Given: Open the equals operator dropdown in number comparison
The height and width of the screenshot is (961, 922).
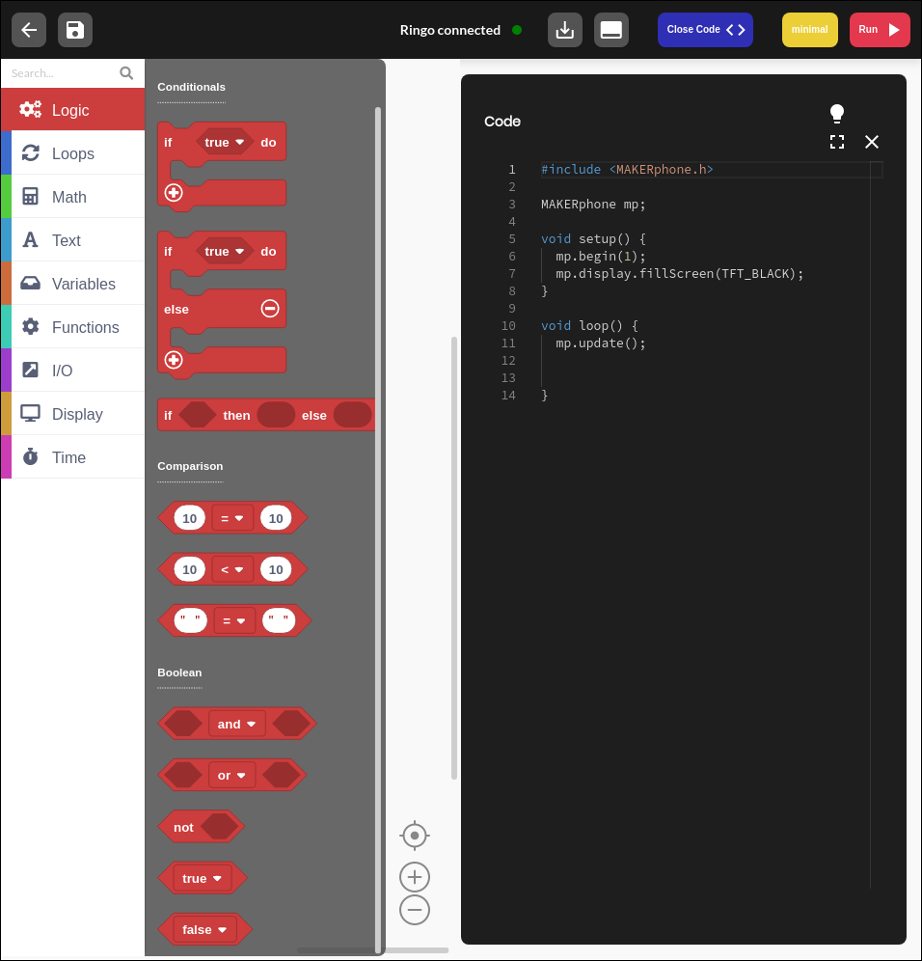Looking at the screenshot, I should (232, 518).
